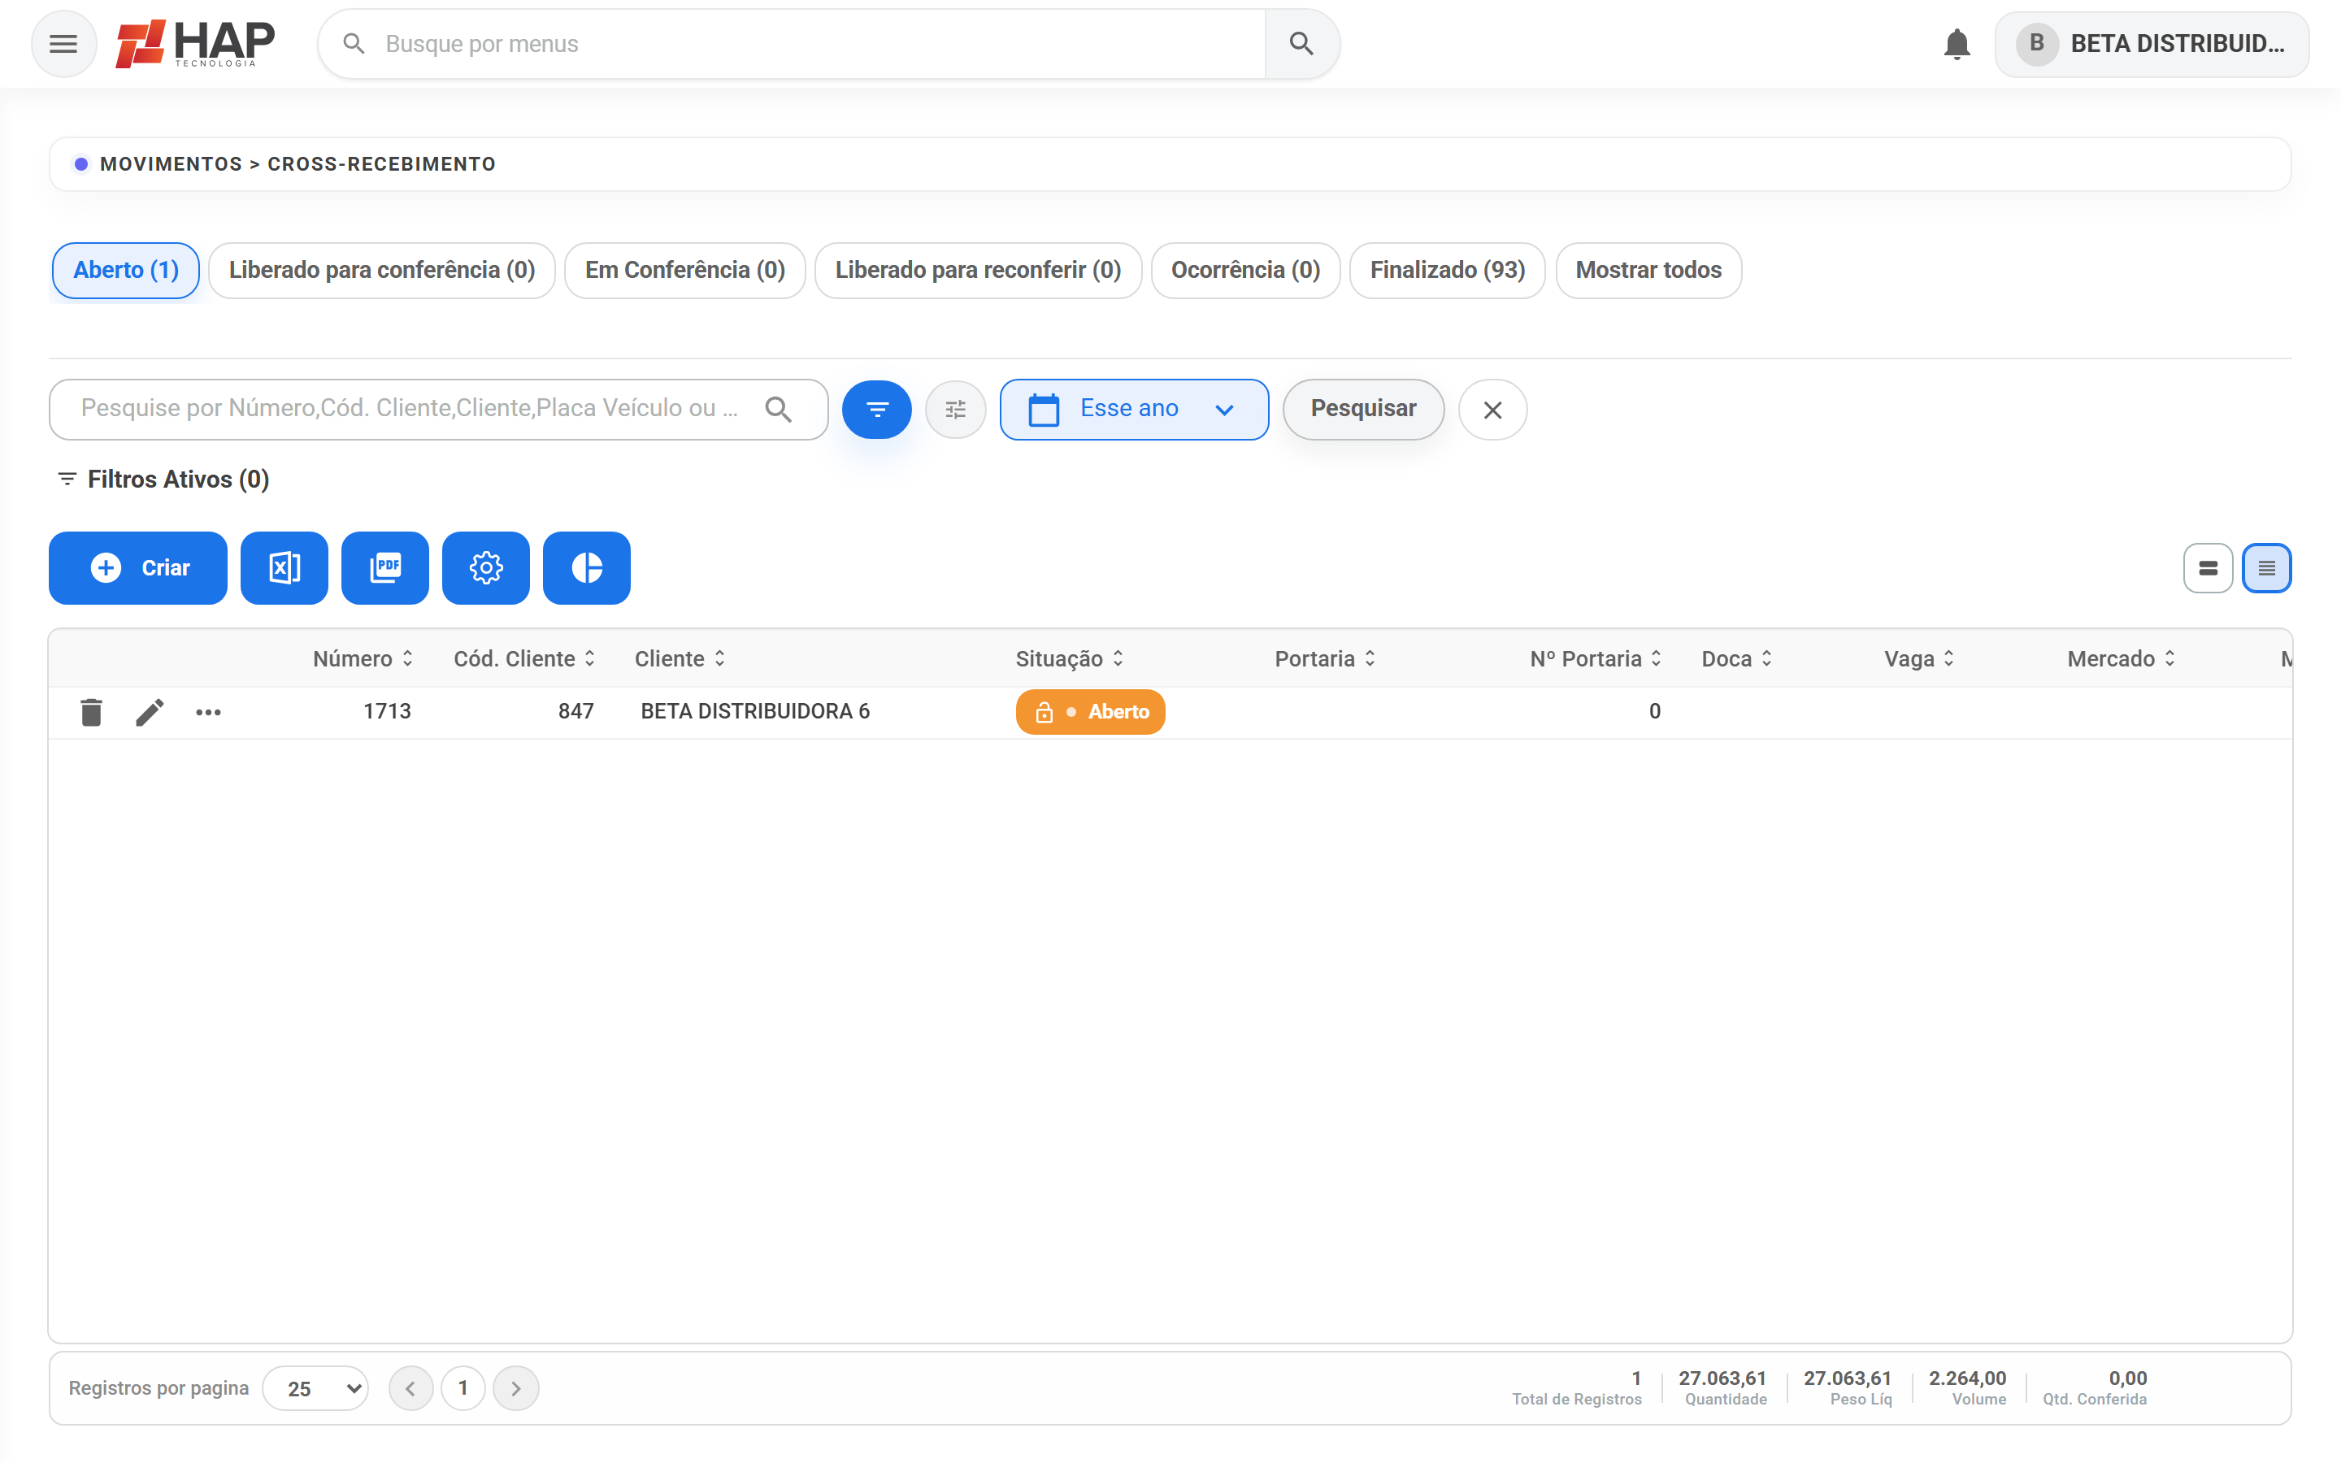The image size is (2341, 1463).
Task: Click the Peso Líq total value
Action: click(x=1847, y=1378)
